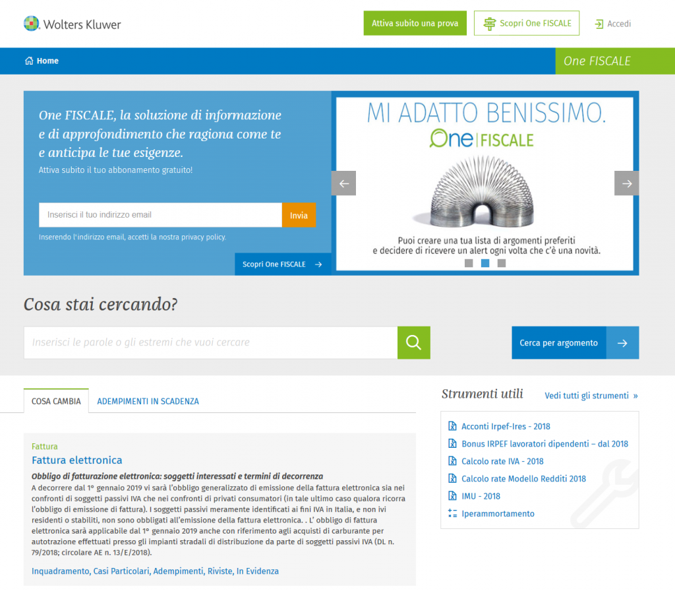Click document icon beside Calcolo rate Modello Redditi
Viewport: 675px width, 591px height.
coord(452,478)
